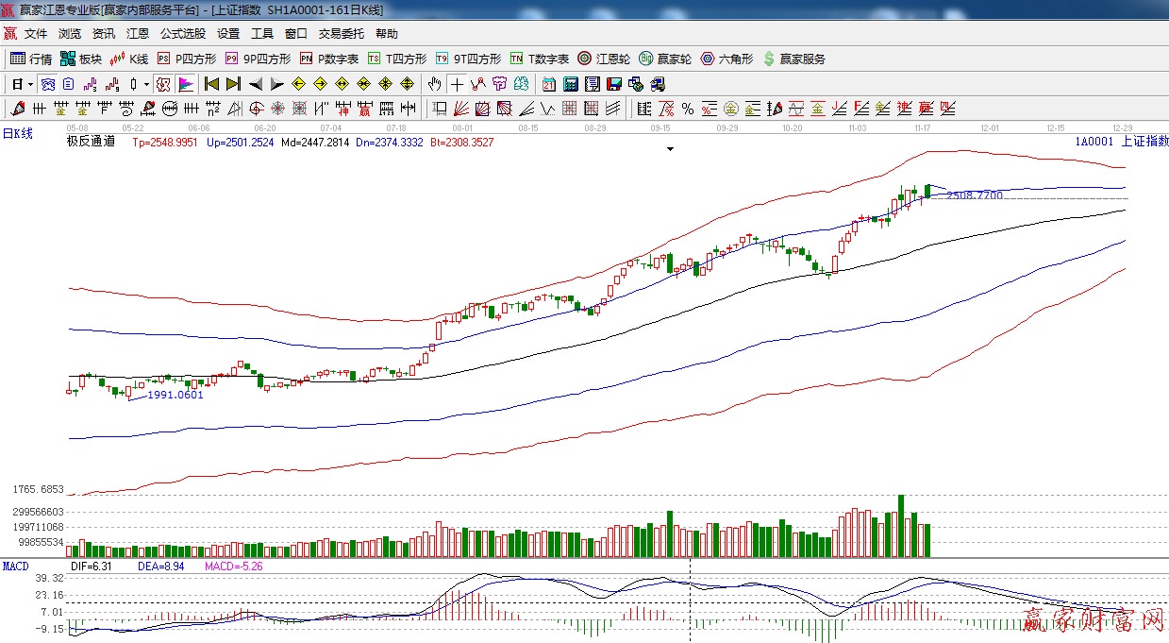Click the hand pan tool icon
1169x643 pixels.
[434, 84]
